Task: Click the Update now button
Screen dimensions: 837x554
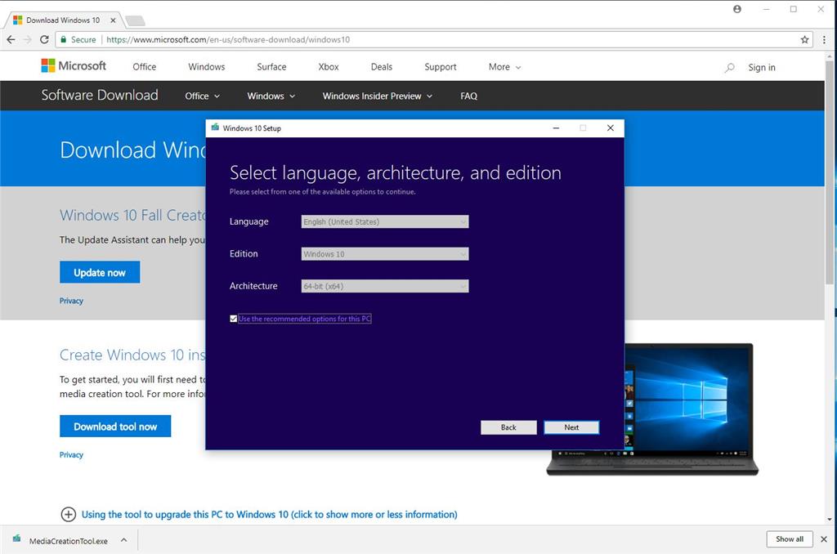Action: pos(99,271)
